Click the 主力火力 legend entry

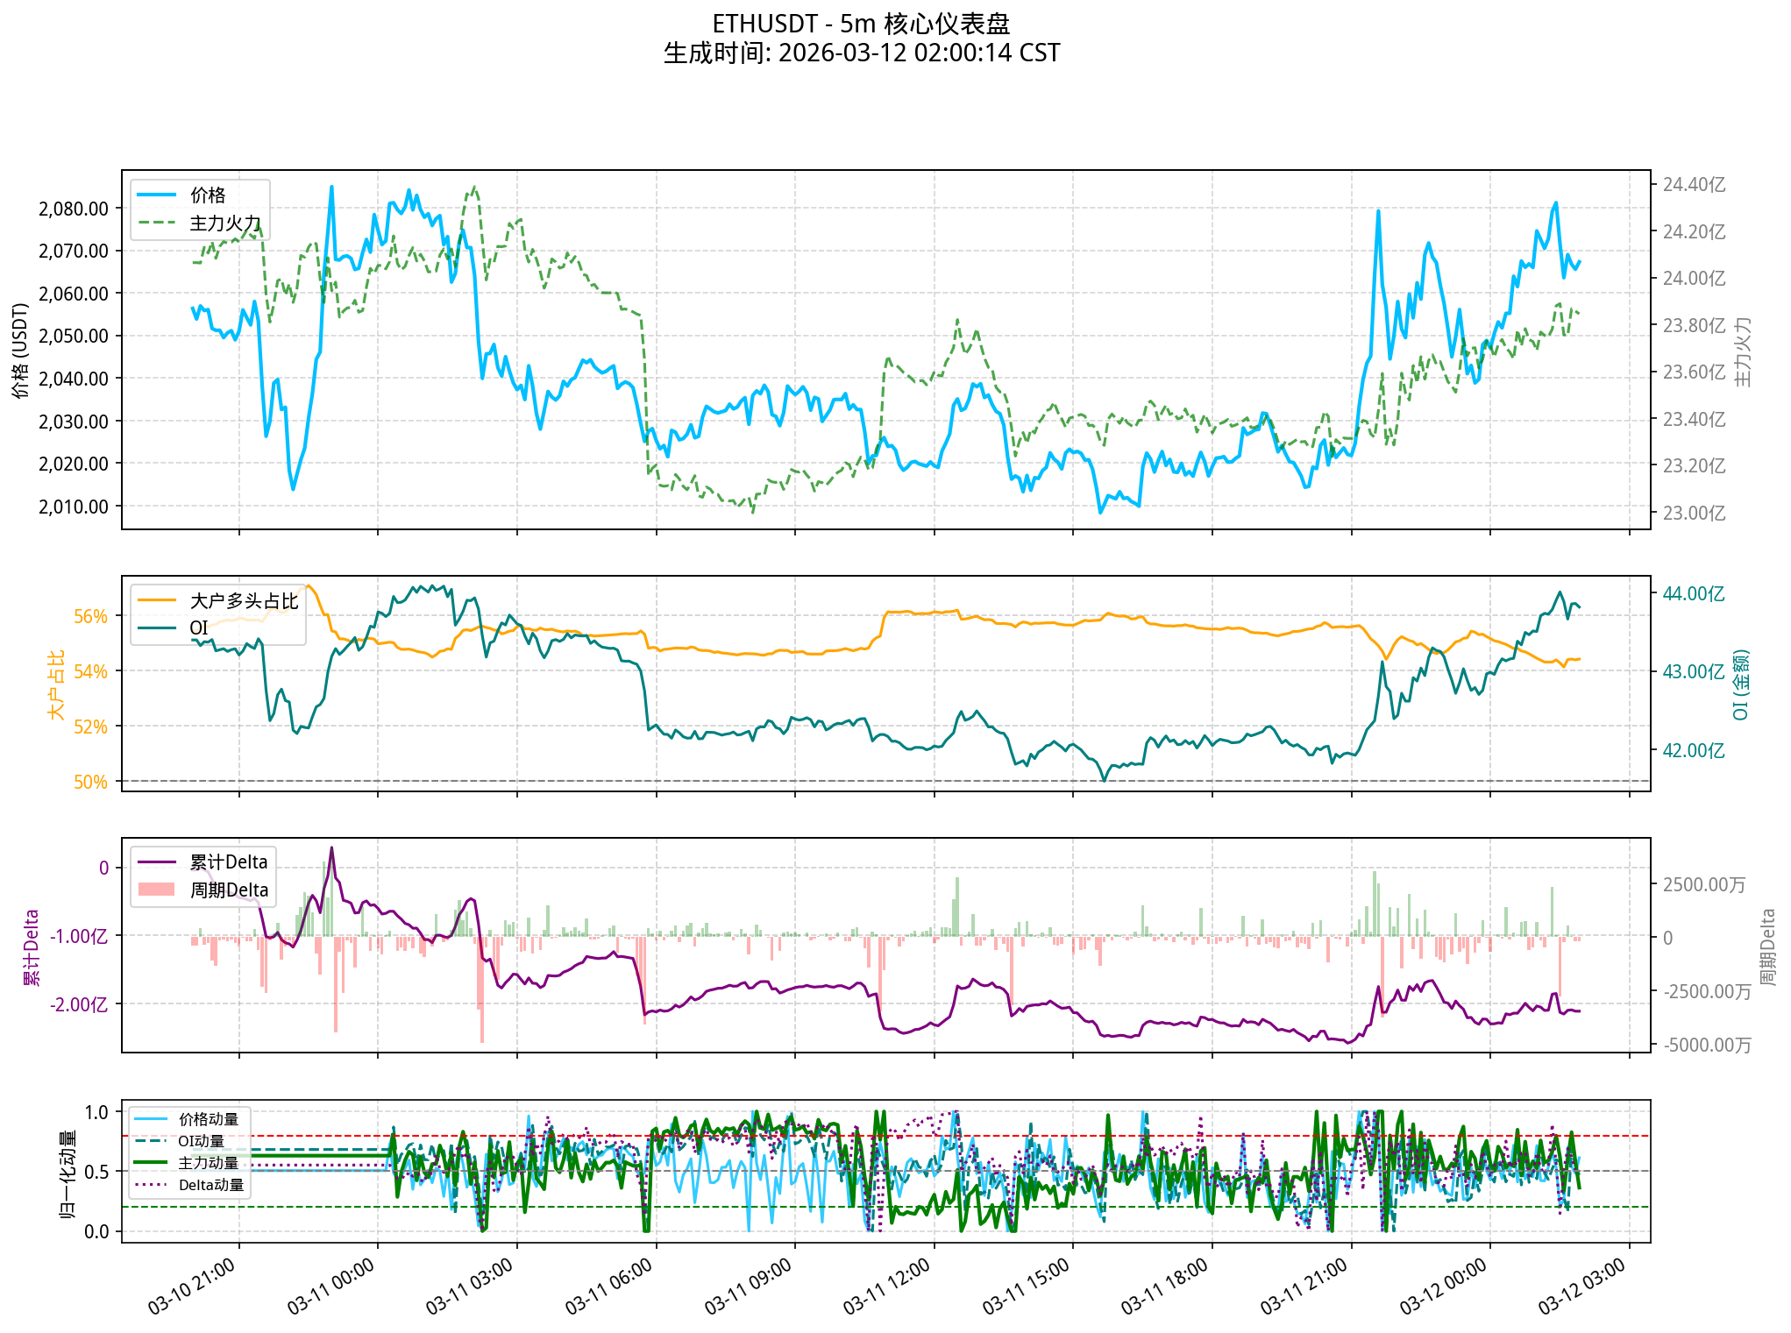tap(224, 223)
